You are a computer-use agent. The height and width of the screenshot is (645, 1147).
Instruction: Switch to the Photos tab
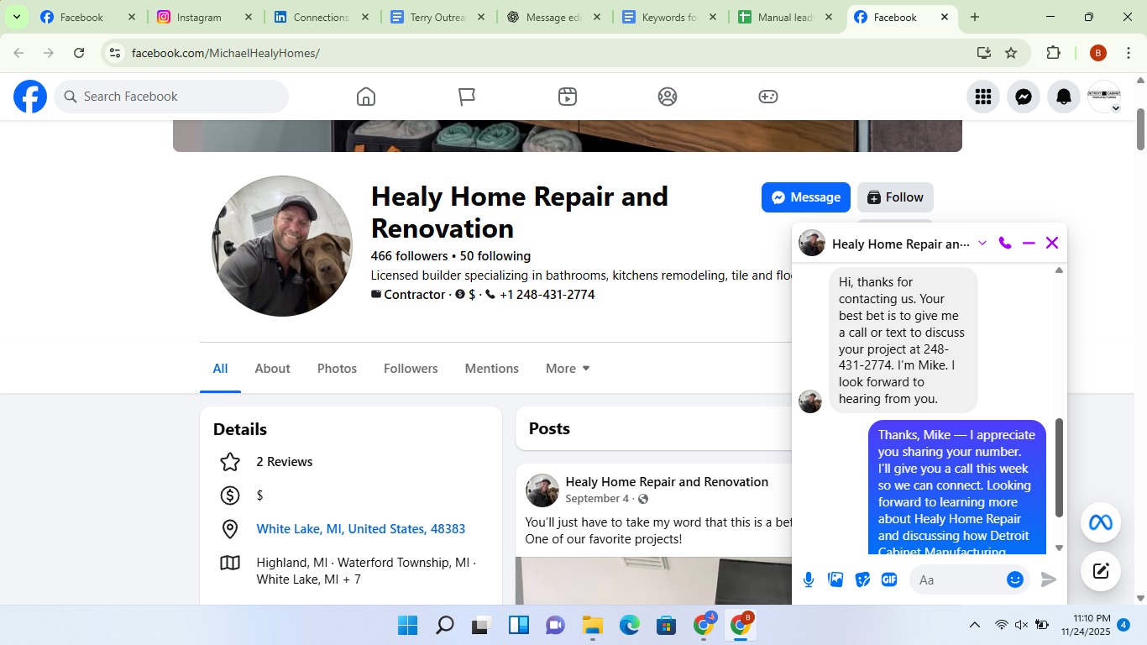click(337, 369)
